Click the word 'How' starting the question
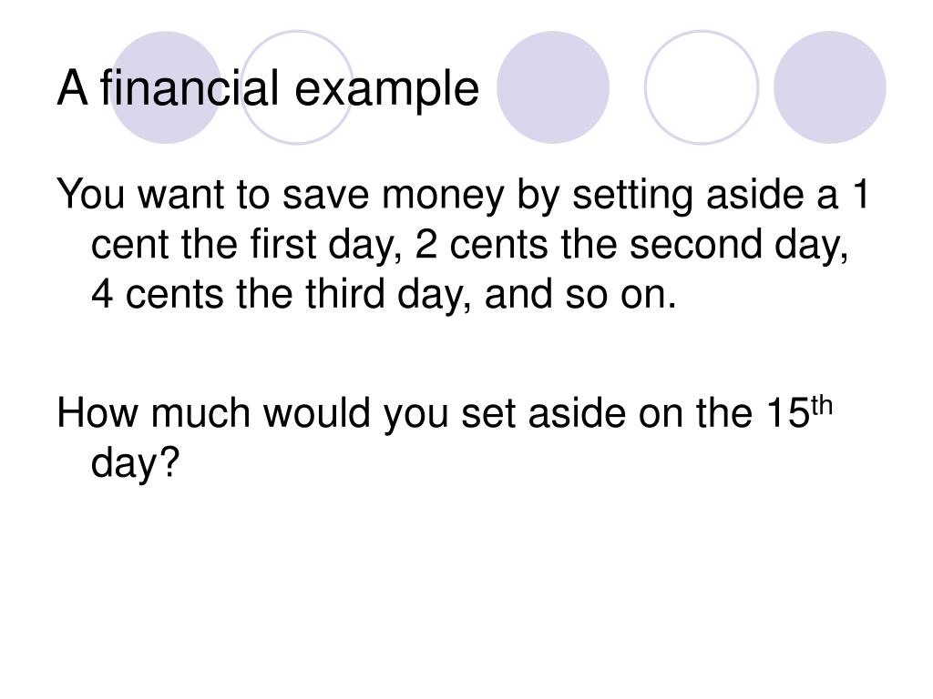Image resolution: width=933 pixels, height=699 pixels. click(97, 413)
